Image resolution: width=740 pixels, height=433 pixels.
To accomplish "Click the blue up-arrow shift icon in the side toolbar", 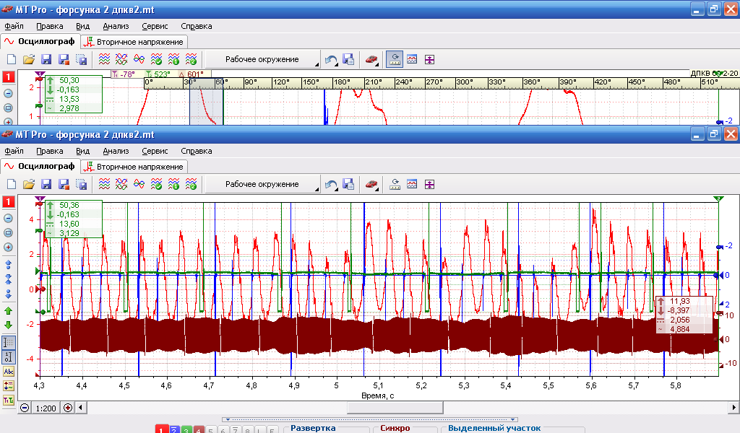I will (8, 264).
